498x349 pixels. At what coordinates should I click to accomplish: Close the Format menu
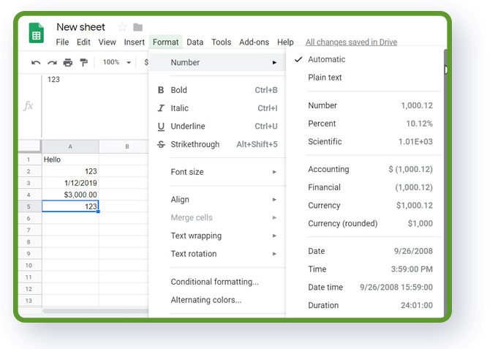(165, 42)
